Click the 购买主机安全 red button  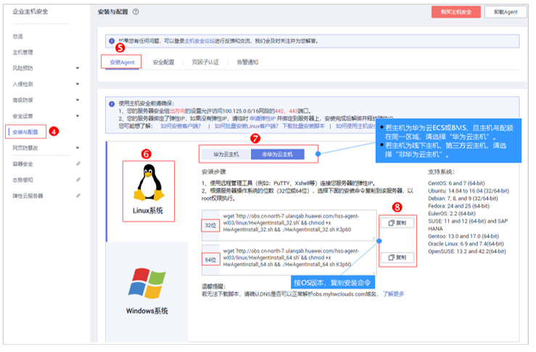(x=455, y=12)
